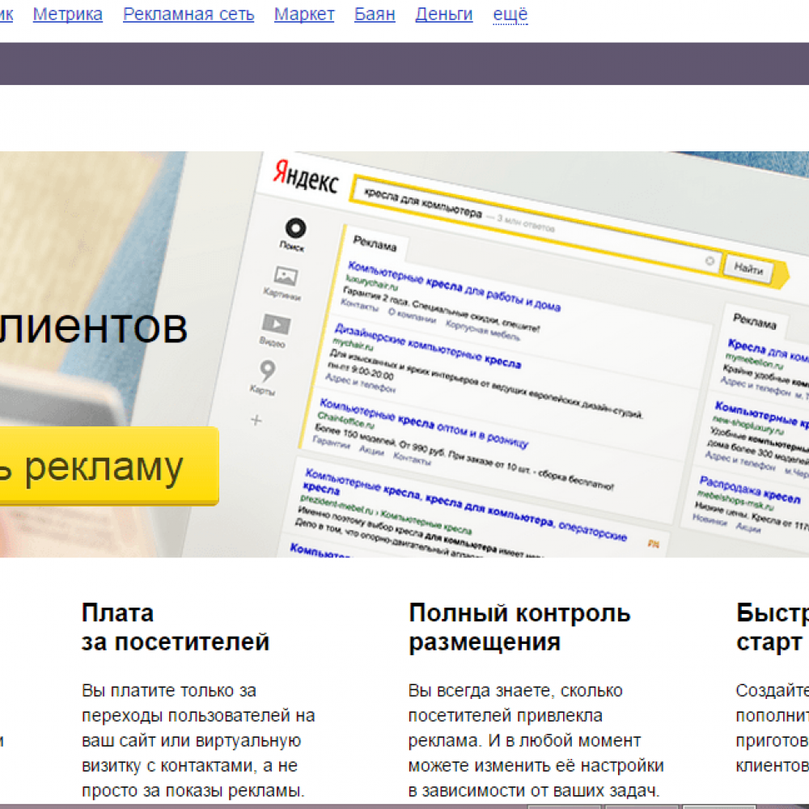Image resolution: width=809 pixels, height=809 pixels.
Task: Click the plus icon below Карты
Action: [256, 421]
